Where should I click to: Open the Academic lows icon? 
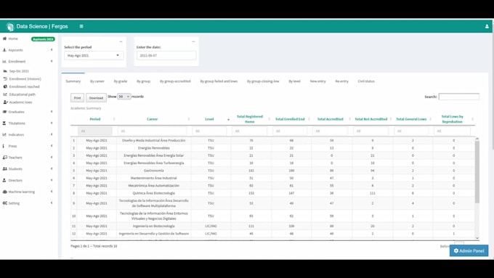(x=5, y=102)
